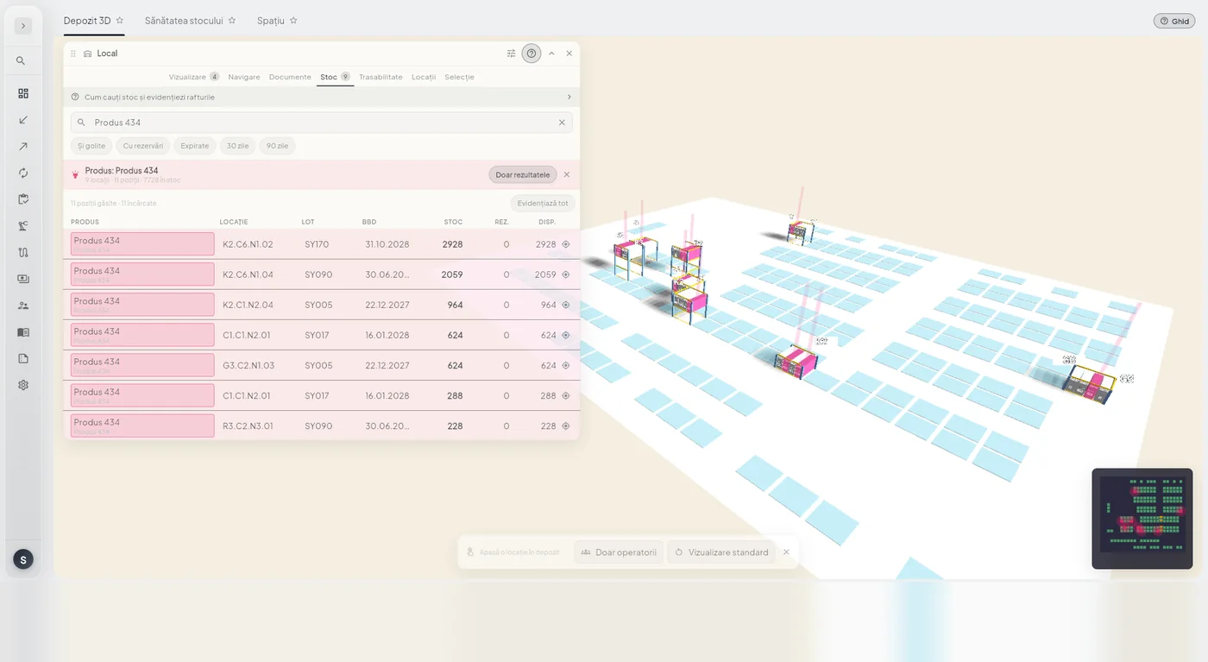Clear the Produs 434 search with the X
The width and height of the screenshot is (1208, 662).
coord(562,123)
